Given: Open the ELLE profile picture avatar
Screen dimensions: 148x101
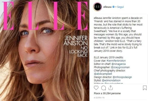Looking at the screenshot, I should (97, 7).
